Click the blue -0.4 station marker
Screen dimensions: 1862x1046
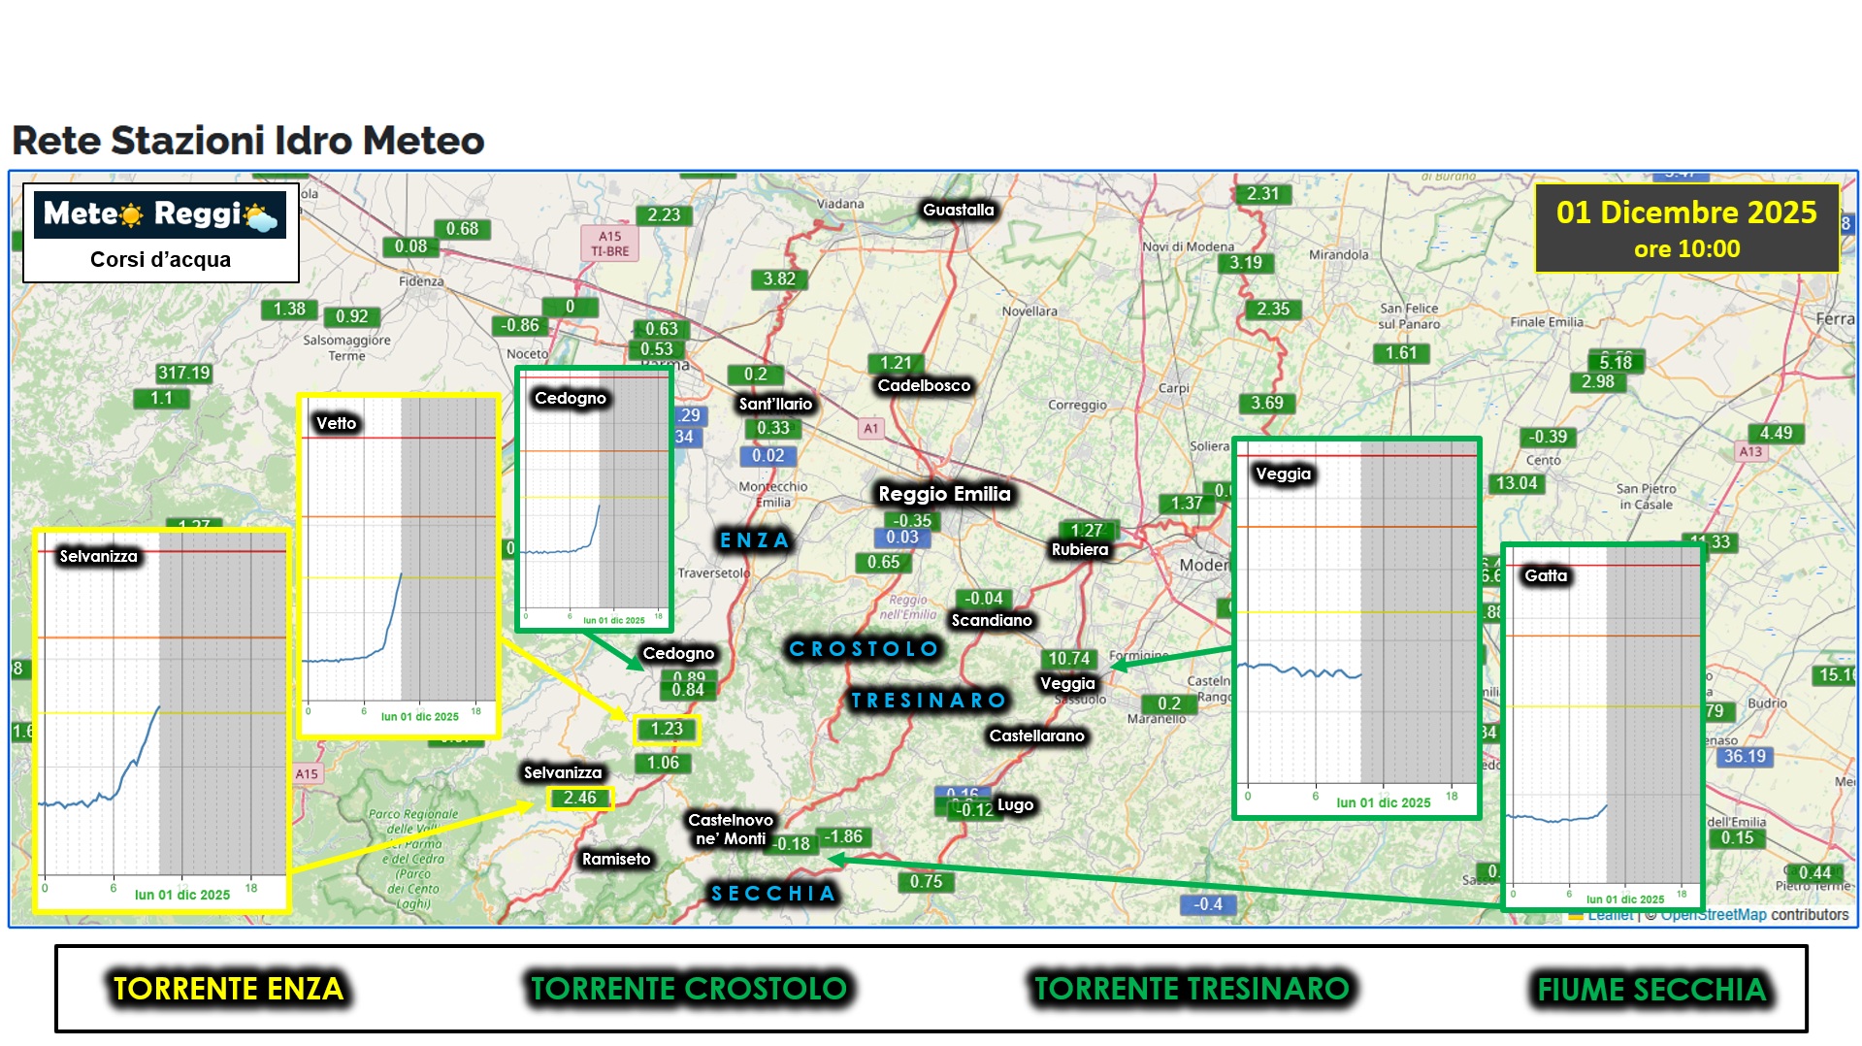click(1207, 904)
